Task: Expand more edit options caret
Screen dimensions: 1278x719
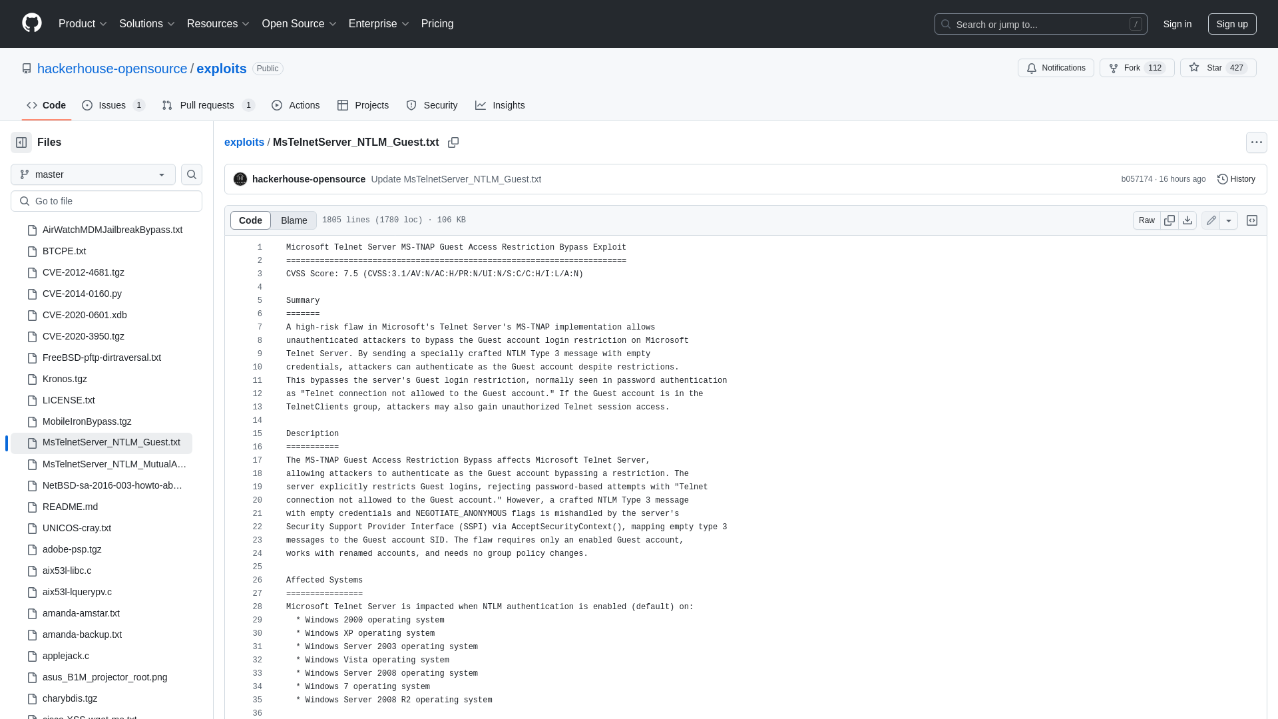Action: click(x=1229, y=220)
